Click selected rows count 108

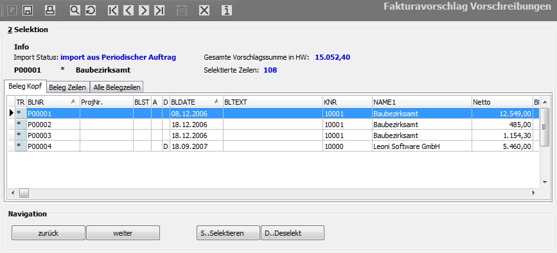click(x=270, y=70)
